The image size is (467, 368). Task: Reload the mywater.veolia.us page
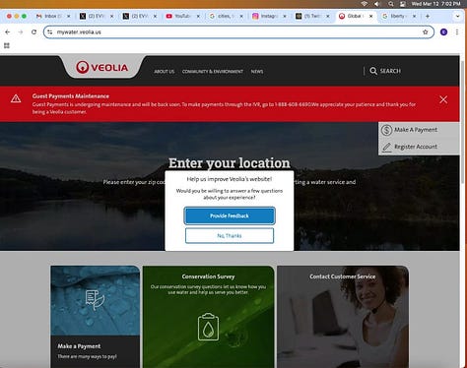coord(33,31)
